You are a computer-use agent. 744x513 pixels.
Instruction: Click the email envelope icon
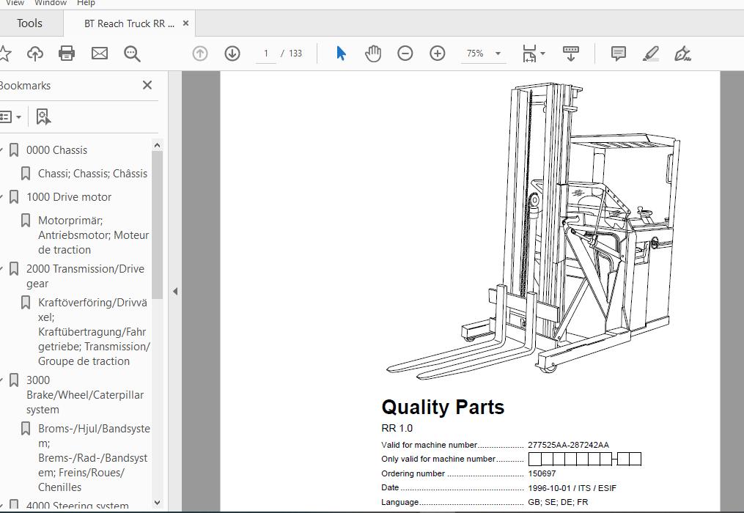point(100,53)
